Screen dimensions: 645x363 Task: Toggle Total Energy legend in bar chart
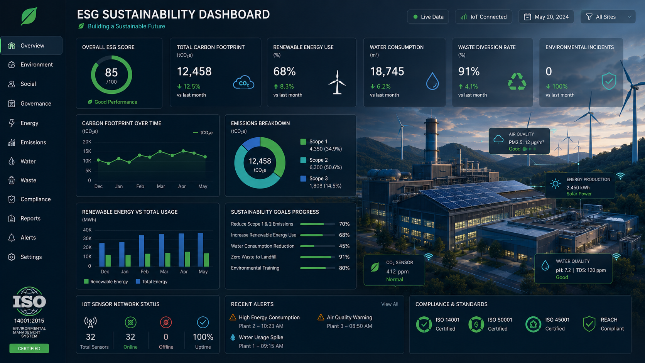152,282
